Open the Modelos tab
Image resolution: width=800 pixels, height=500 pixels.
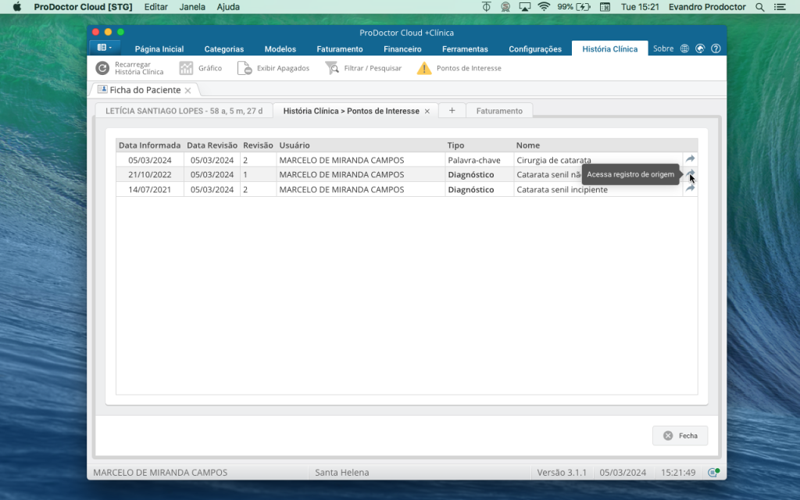point(280,49)
